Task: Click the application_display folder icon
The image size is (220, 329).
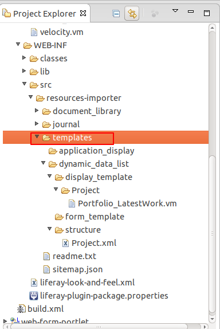Action: pos(53,151)
